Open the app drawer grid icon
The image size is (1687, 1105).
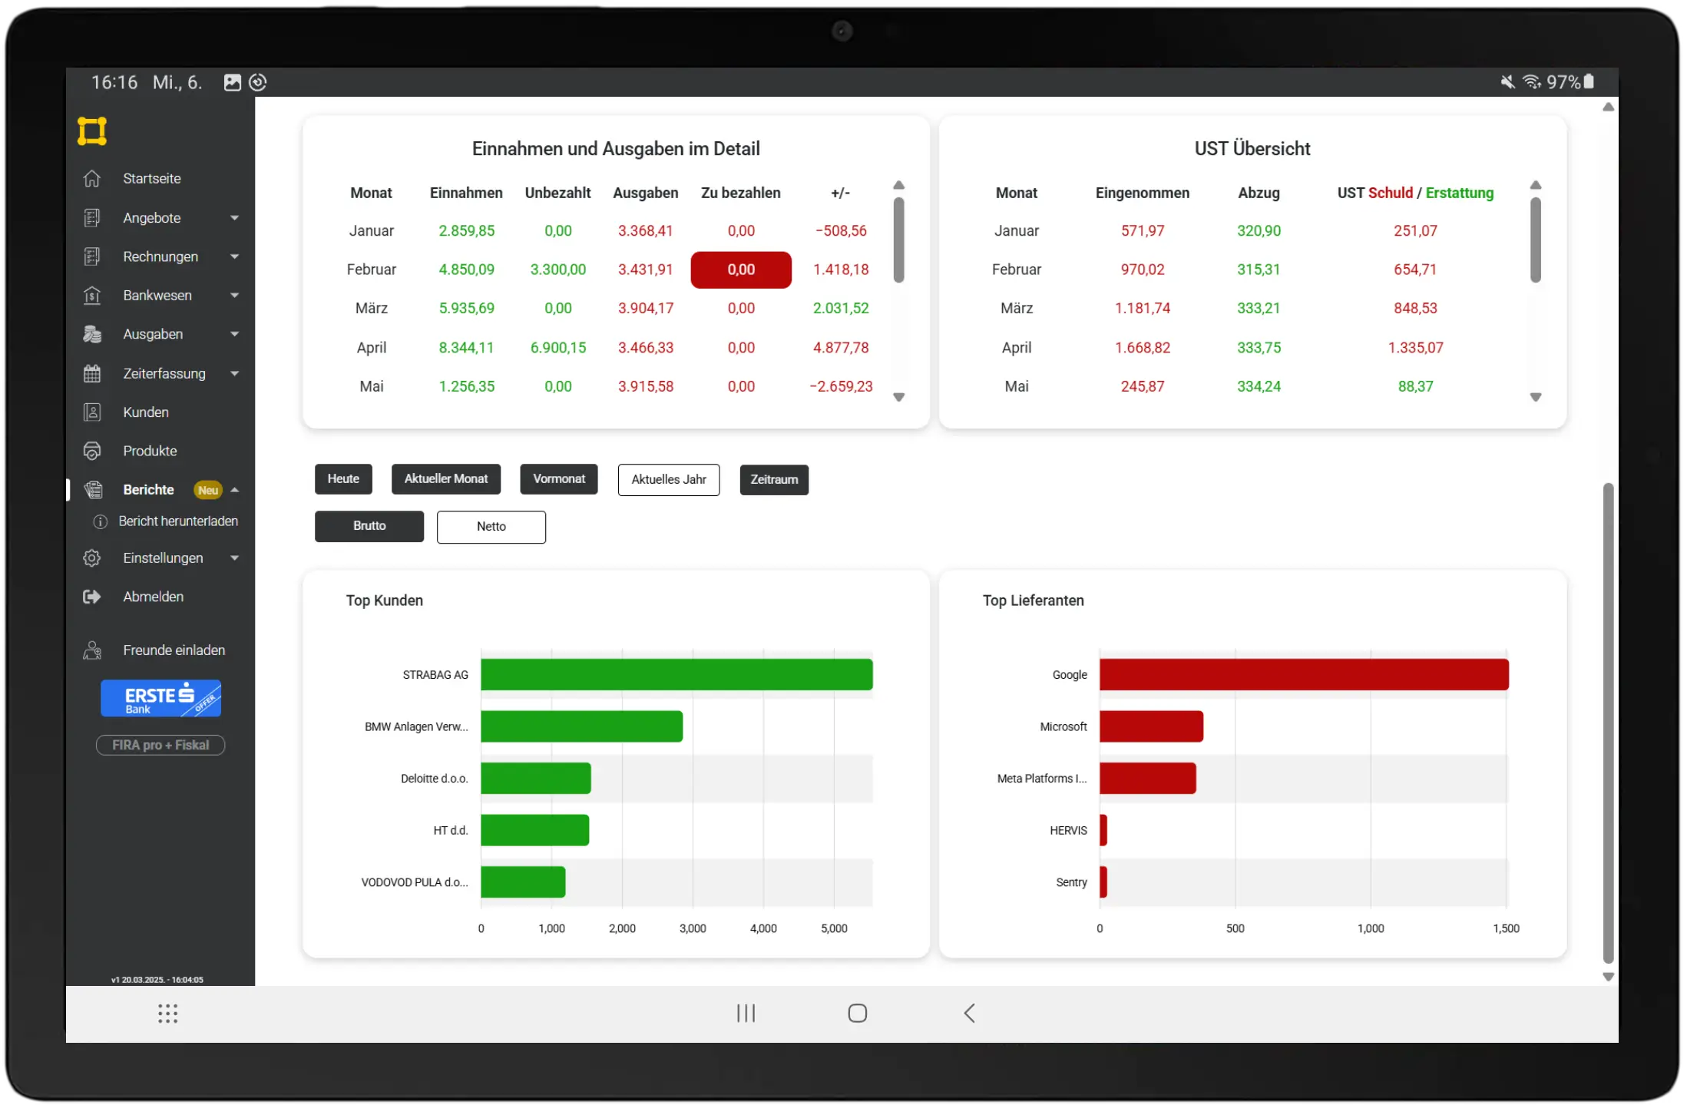point(167,1013)
